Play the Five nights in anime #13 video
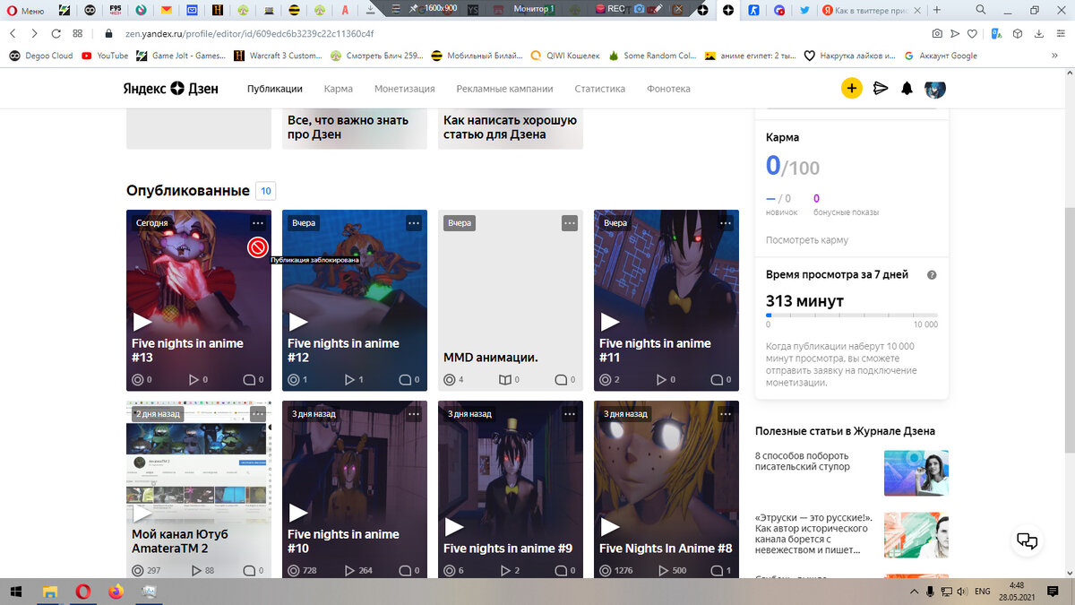Screen dimensions: 1075x605 click(x=142, y=322)
